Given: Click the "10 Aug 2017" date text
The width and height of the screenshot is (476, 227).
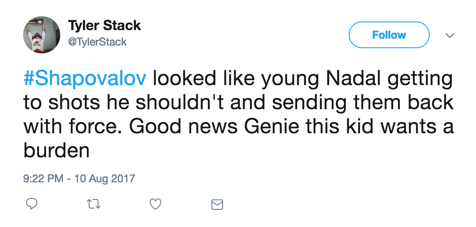Looking at the screenshot, I should 104,178.
